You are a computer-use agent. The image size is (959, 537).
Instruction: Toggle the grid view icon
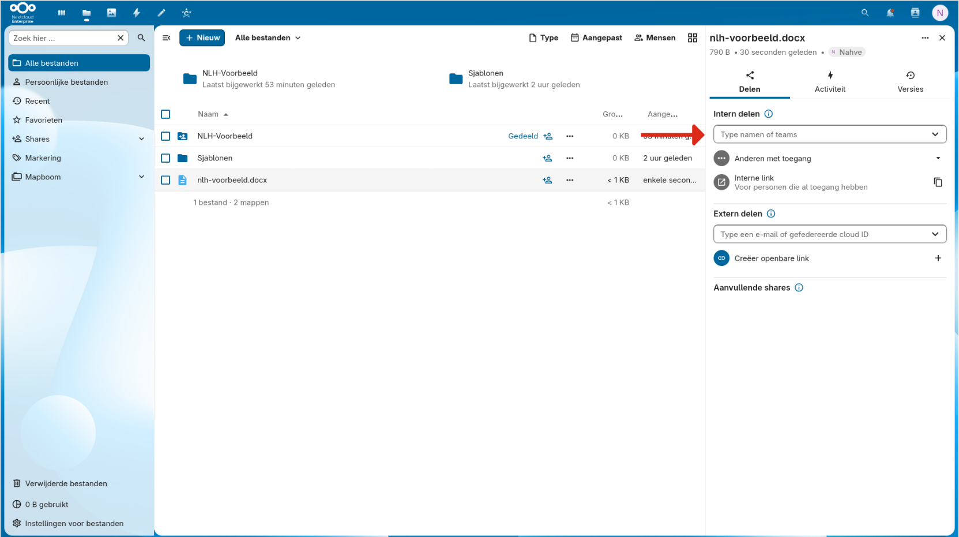tap(693, 38)
